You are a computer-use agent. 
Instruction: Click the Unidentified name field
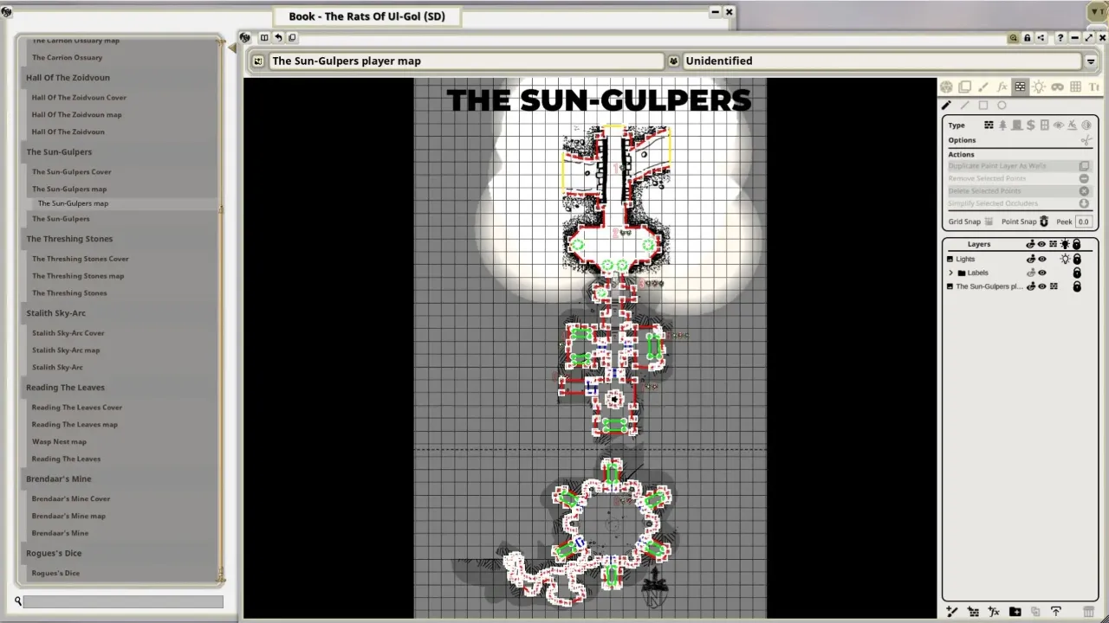coord(882,61)
